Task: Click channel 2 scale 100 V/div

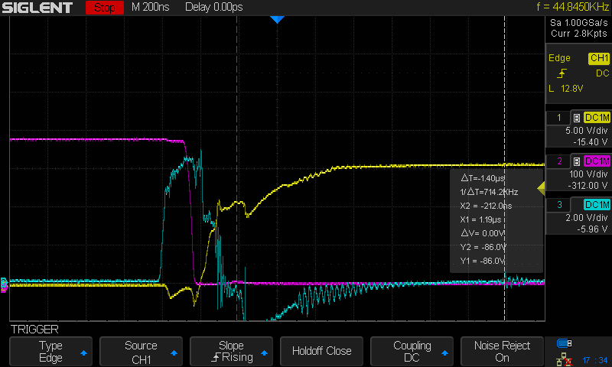Action: [588, 174]
